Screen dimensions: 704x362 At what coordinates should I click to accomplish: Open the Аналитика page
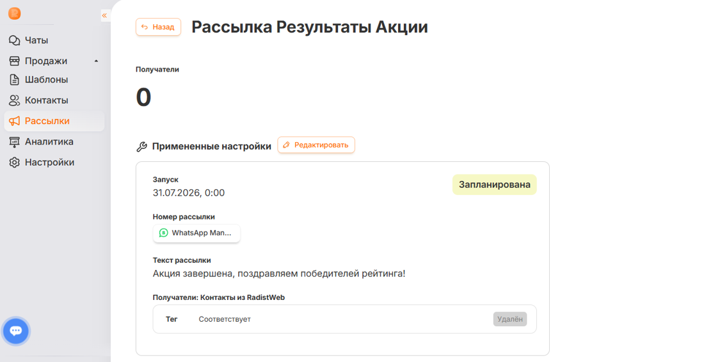coord(49,142)
